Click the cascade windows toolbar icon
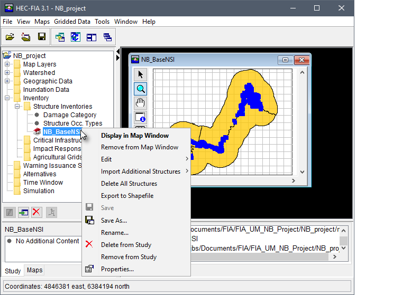 pos(107,37)
